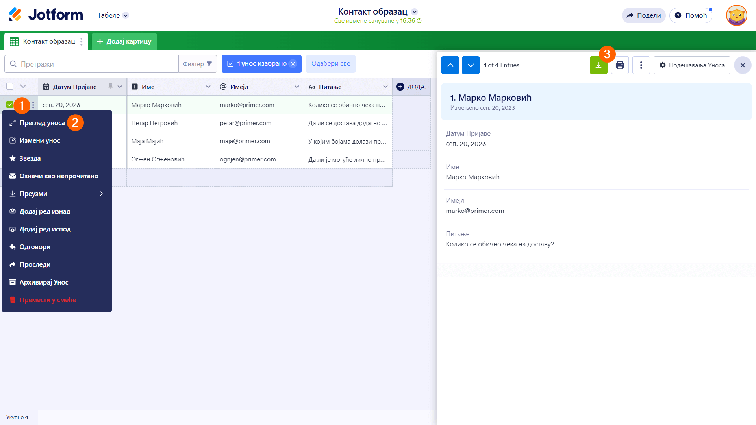Click the refresh icon next to saved time
This screenshot has height=425, width=756.
(x=419, y=21)
